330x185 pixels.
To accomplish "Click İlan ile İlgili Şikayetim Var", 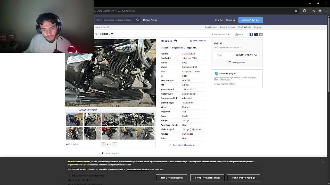I will [184, 145].
